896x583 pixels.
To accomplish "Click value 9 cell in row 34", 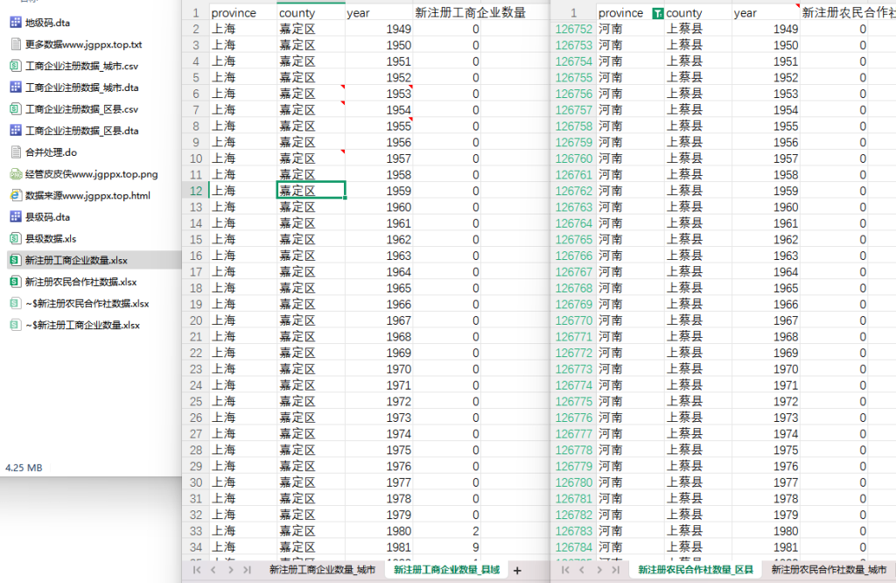I will [447, 548].
